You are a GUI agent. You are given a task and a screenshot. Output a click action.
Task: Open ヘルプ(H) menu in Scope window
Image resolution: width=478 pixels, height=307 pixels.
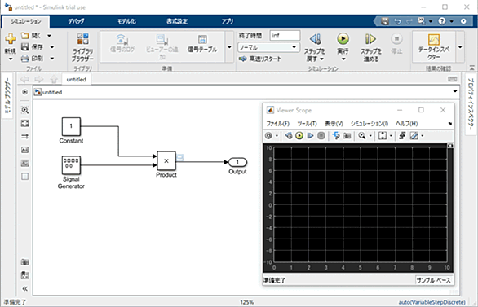407,124
